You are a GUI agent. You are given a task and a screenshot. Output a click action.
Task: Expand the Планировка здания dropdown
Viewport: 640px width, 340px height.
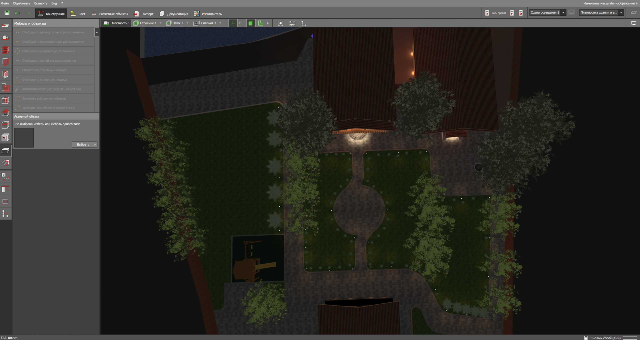pos(621,12)
